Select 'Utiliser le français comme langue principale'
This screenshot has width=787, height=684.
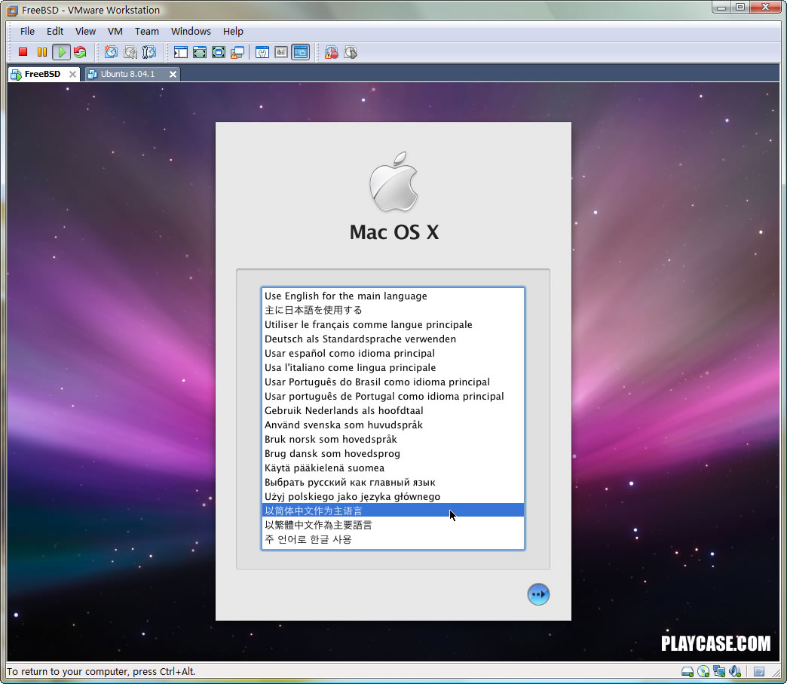pos(393,324)
